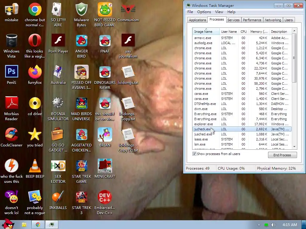
Task: Sort processes by User Name column
Action: (x=229, y=32)
